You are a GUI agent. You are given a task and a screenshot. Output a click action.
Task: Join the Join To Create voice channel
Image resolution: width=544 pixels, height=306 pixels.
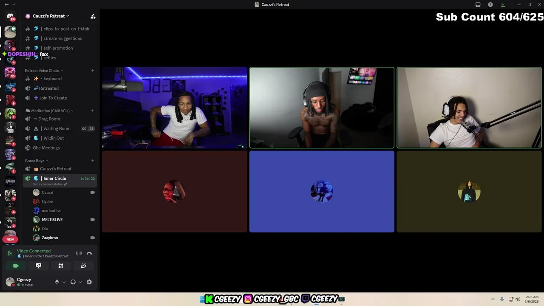[59, 98]
